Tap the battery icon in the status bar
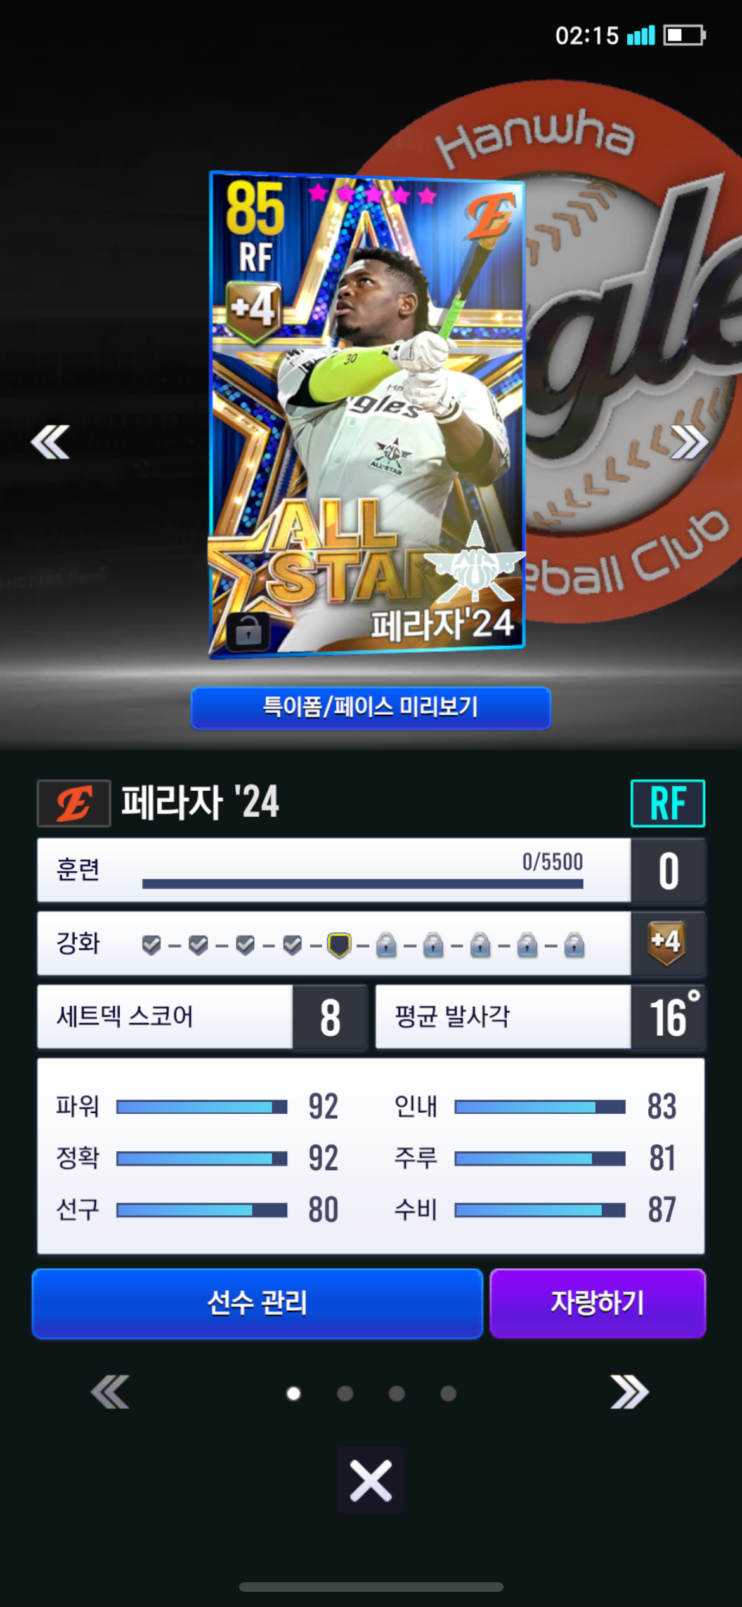 pyautogui.click(x=684, y=35)
